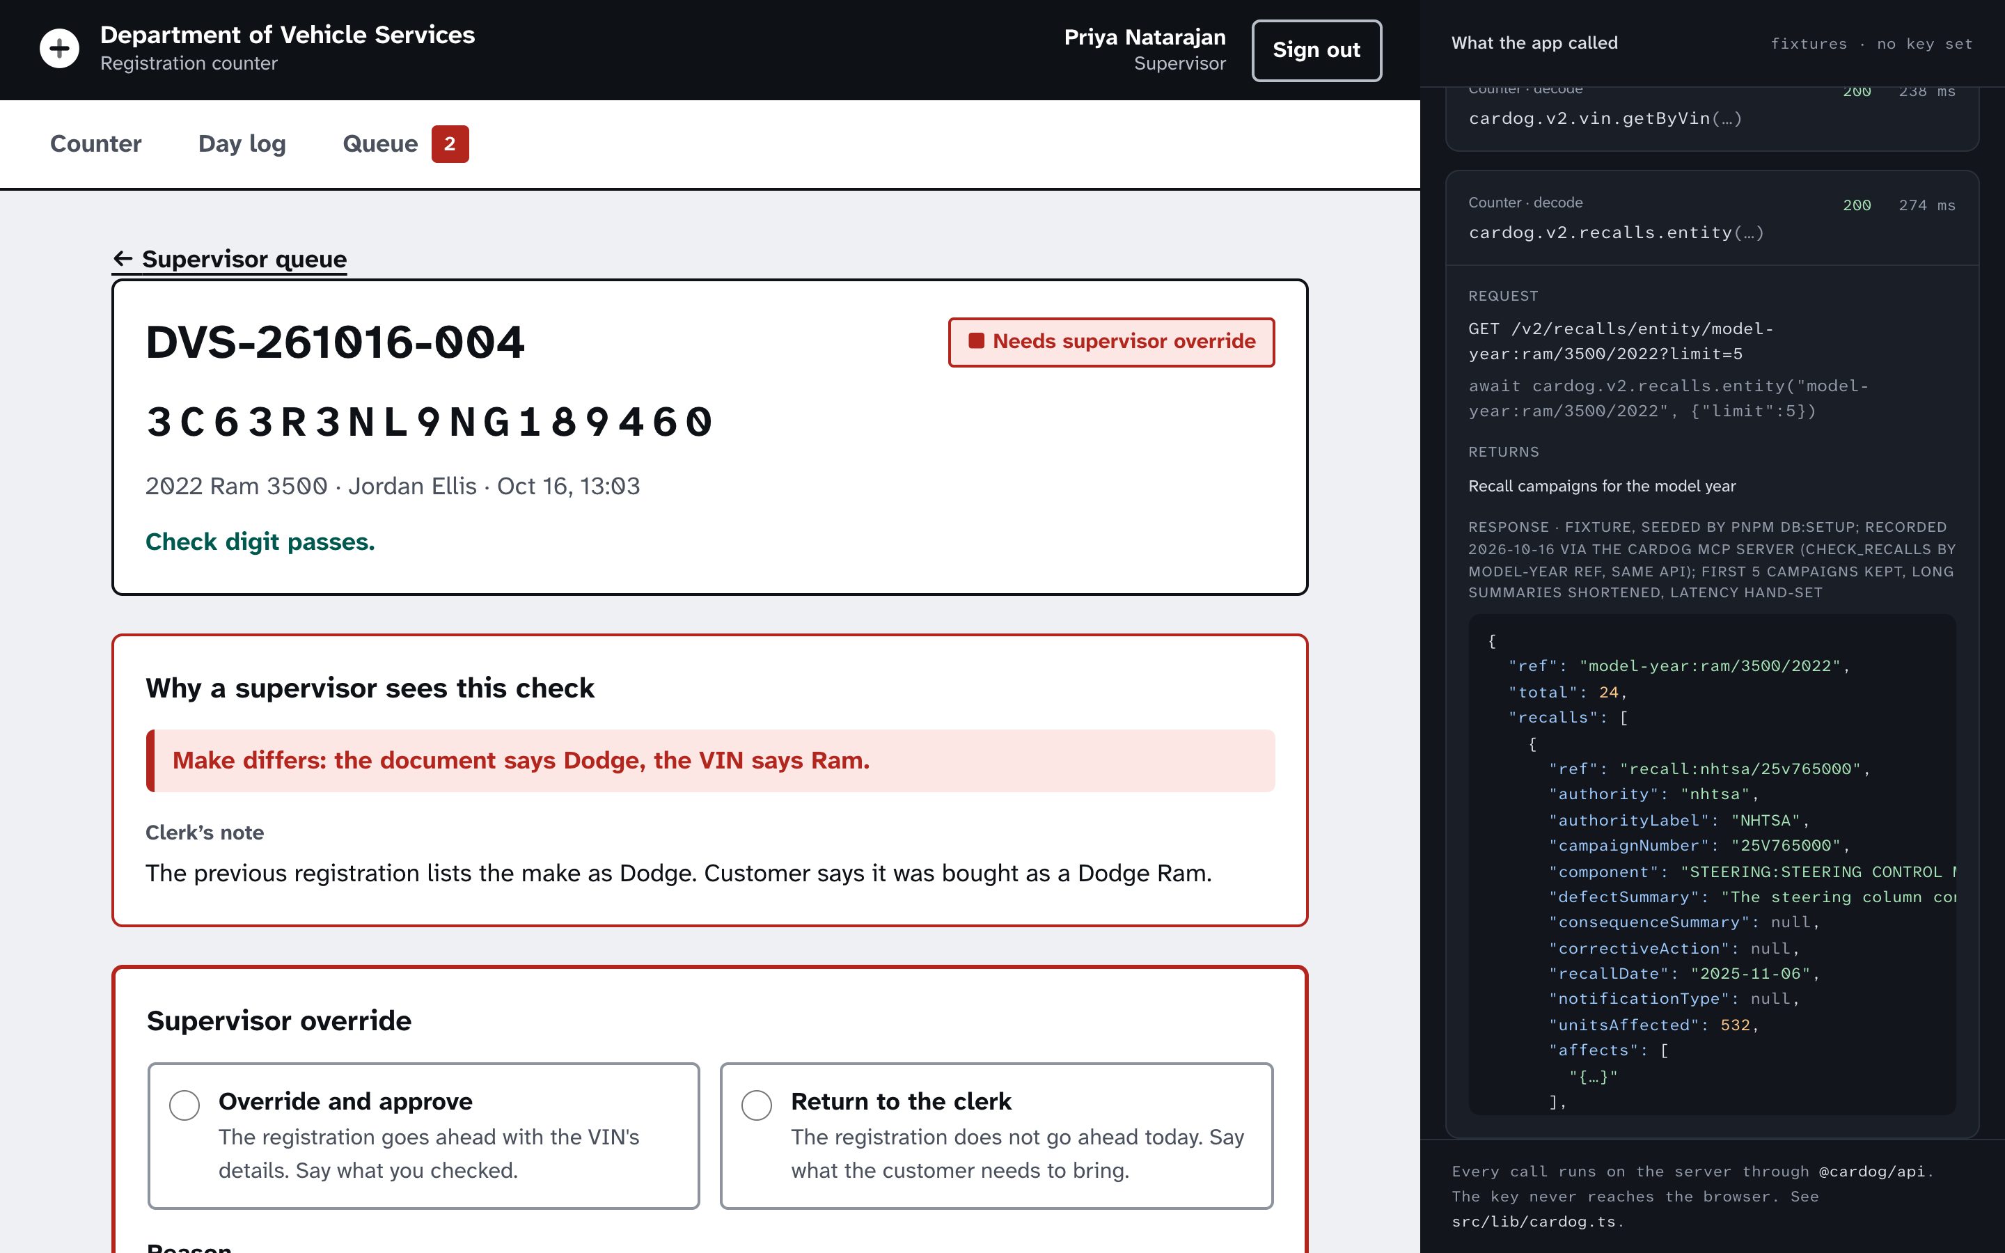Screen dimensions: 2005x1253
Task: Collapse the cardog.v2.recalls.entity call entry
Action: (x=1712, y=218)
